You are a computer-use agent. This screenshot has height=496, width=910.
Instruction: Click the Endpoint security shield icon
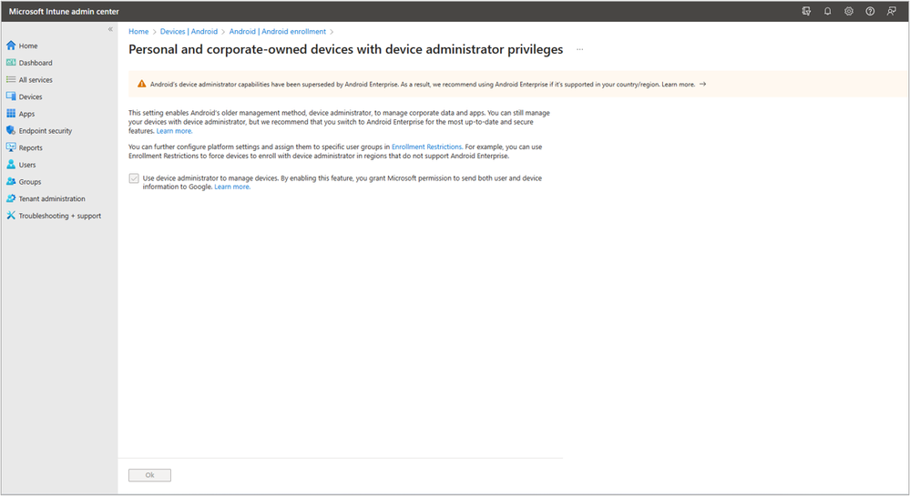[x=11, y=130]
